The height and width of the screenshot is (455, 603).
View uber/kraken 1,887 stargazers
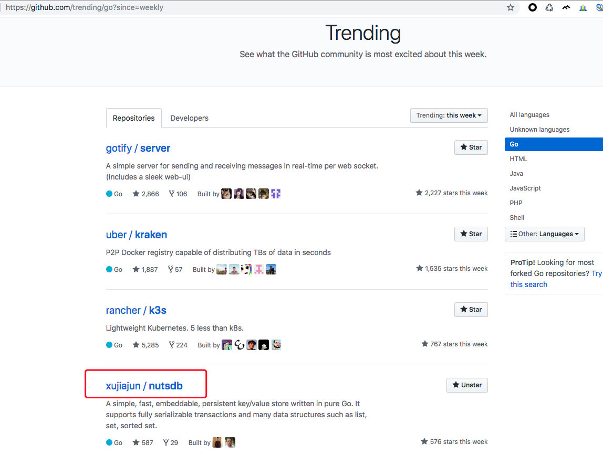[145, 269]
